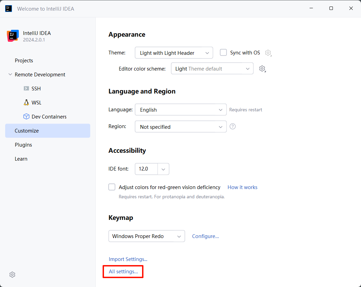Open the IDE font size dropdown arrow
The width and height of the screenshot is (361, 287).
[163, 169]
